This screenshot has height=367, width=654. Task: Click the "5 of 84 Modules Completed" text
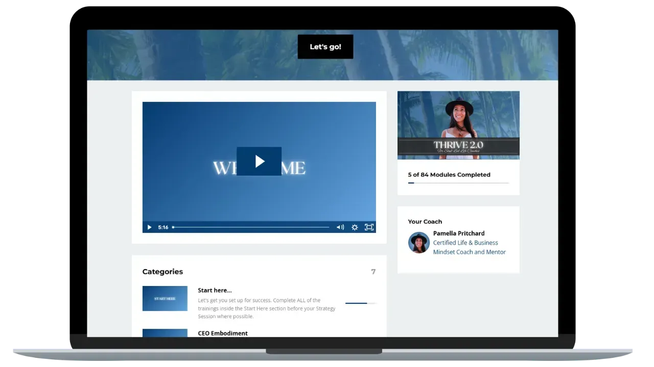tap(449, 175)
